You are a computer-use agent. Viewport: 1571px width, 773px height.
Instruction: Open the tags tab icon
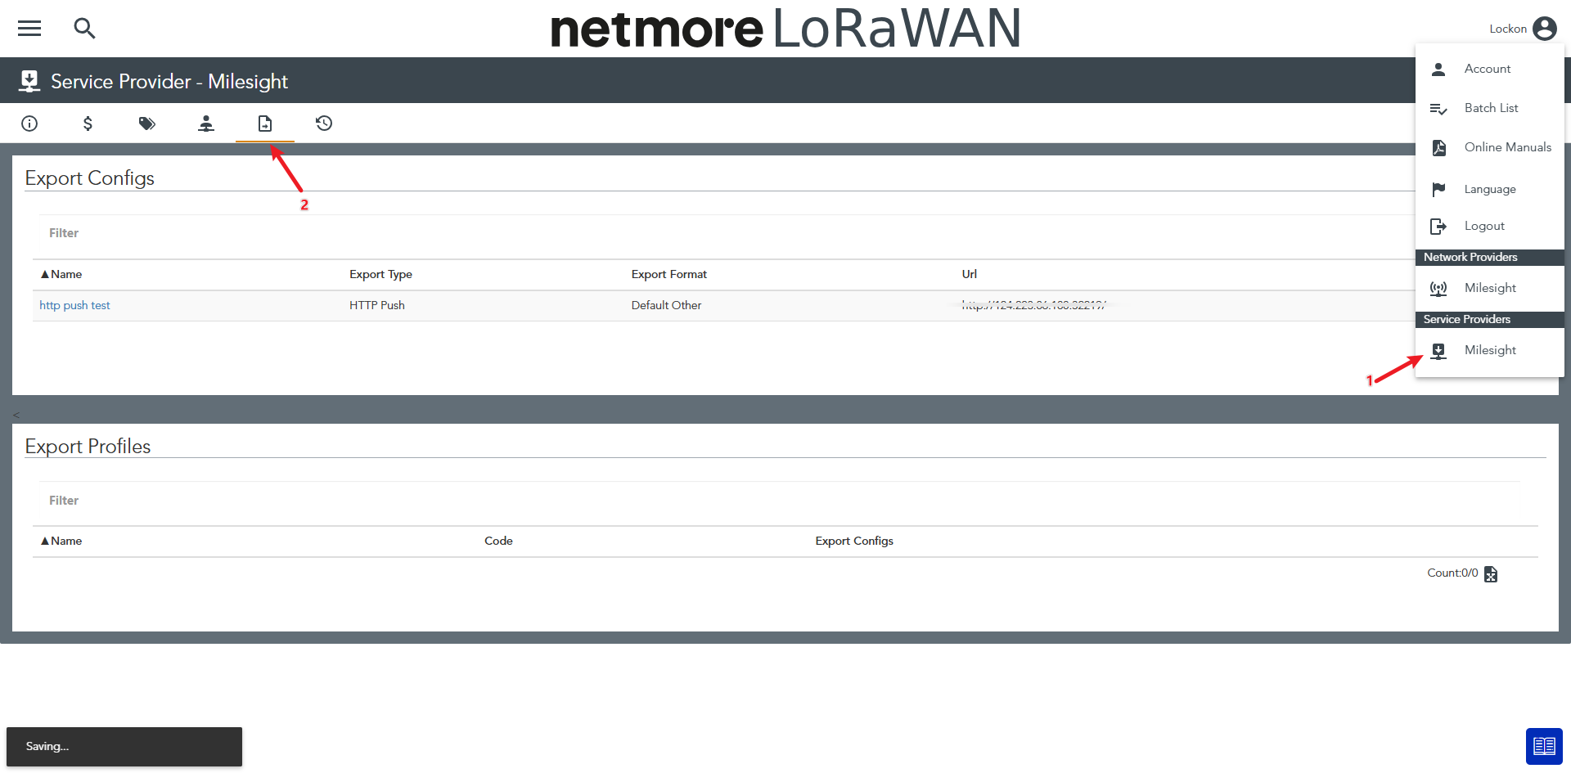click(147, 124)
